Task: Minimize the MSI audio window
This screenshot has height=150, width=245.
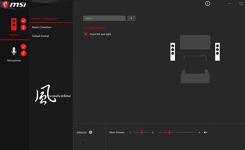Action: click(229, 3)
